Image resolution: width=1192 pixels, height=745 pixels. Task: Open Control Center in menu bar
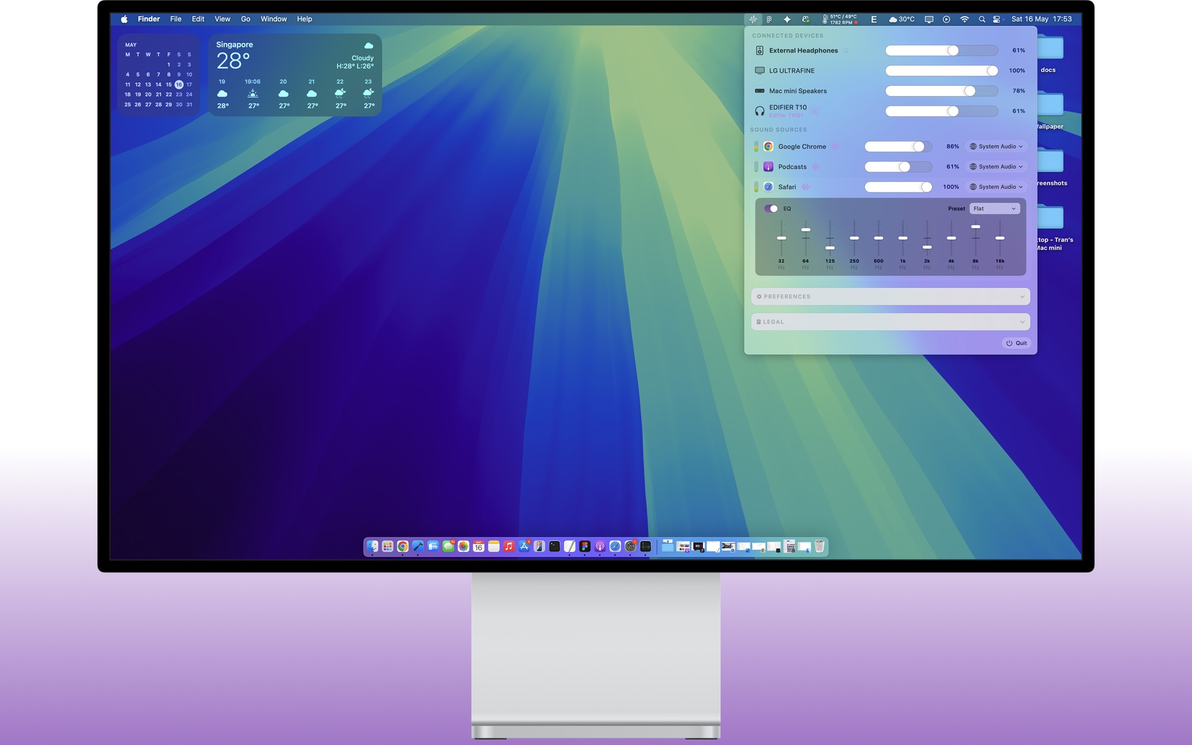click(x=997, y=19)
